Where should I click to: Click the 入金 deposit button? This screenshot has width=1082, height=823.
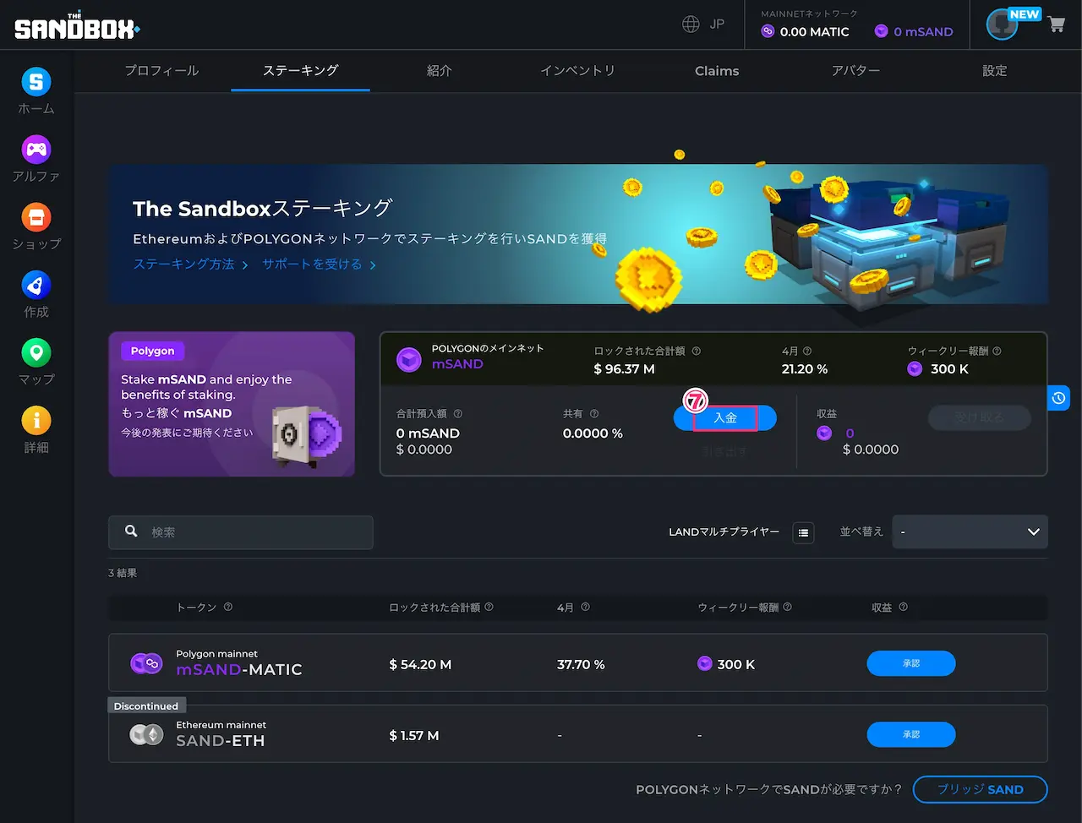[x=725, y=418]
